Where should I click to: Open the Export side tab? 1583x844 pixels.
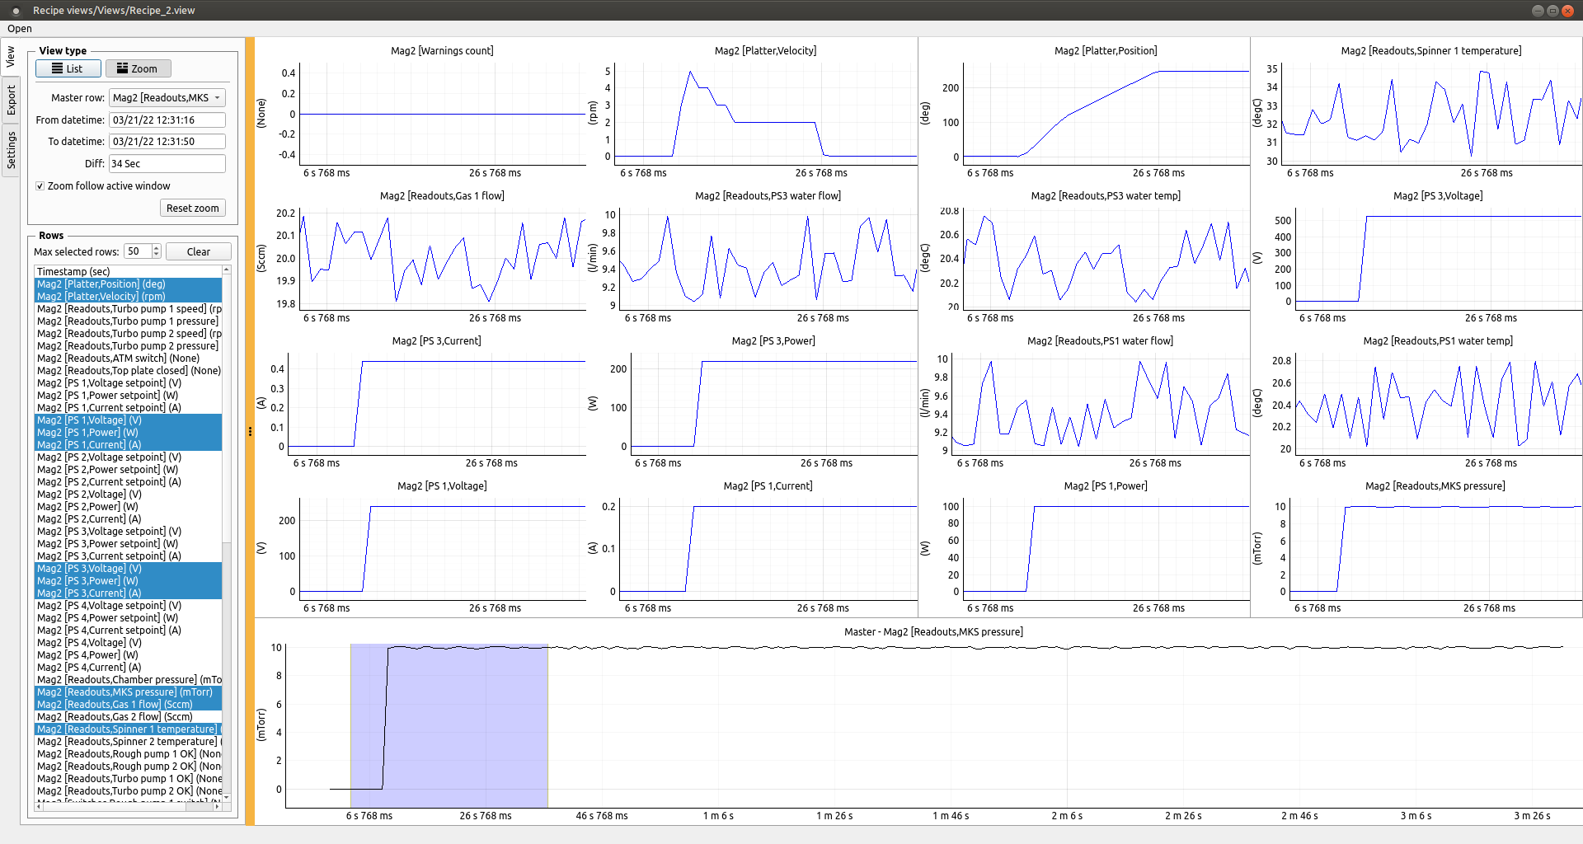click(x=11, y=100)
